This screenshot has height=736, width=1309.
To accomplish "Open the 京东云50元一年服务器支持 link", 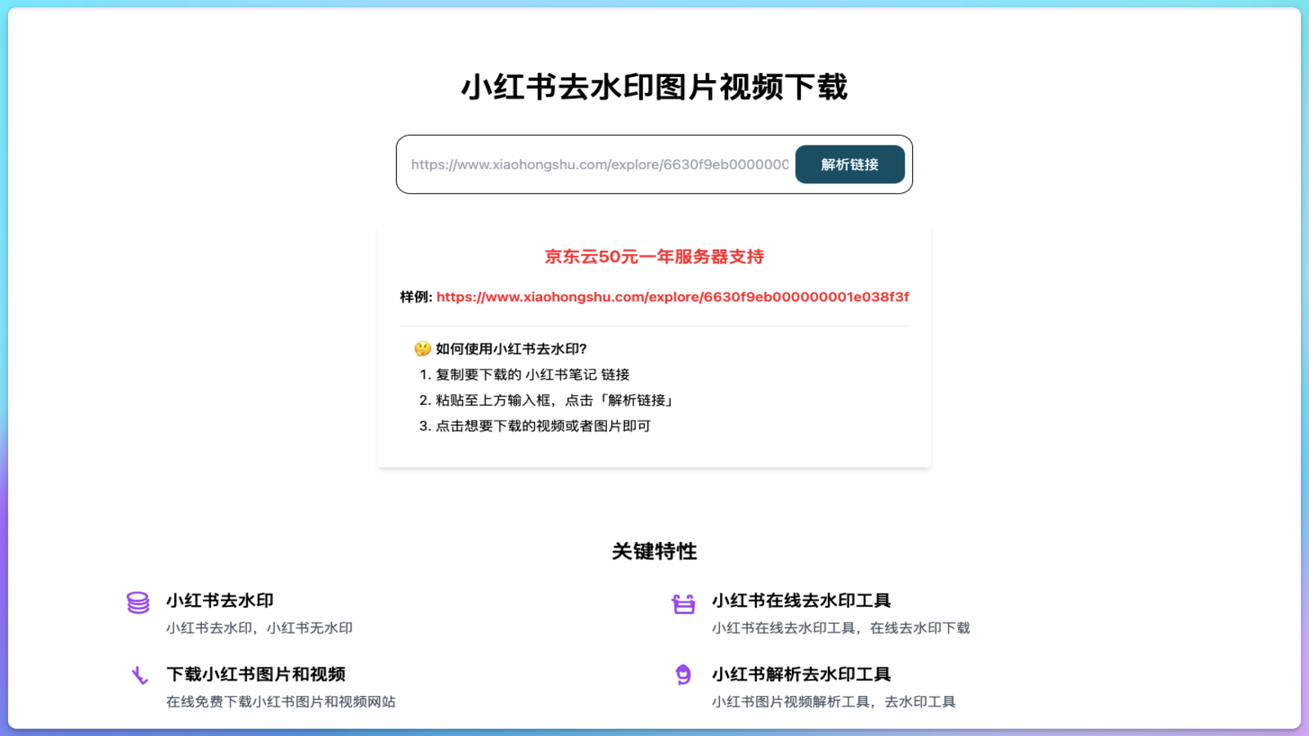I will click(x=654, y=256).
